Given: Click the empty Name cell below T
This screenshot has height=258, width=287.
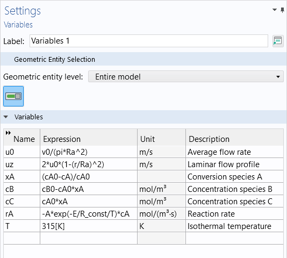Looking at the screenshot, I should point(22,238).
